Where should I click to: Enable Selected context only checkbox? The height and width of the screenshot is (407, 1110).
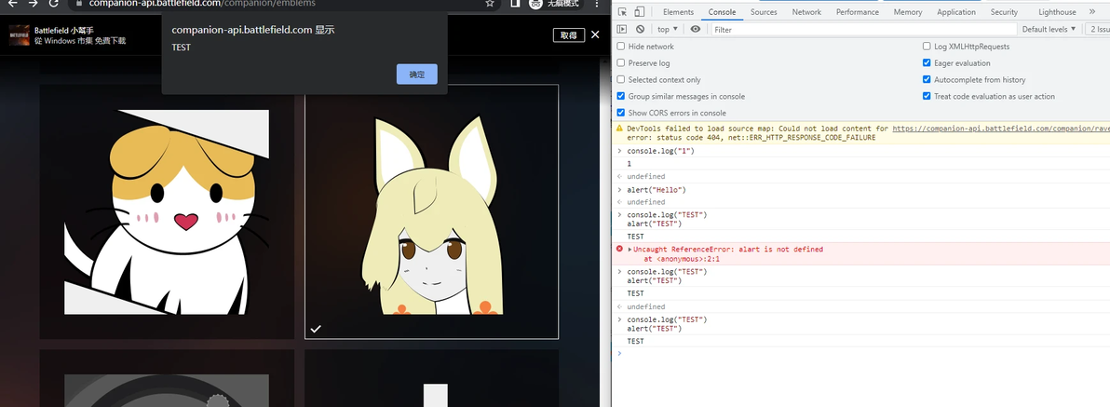(x=621, y=79)
